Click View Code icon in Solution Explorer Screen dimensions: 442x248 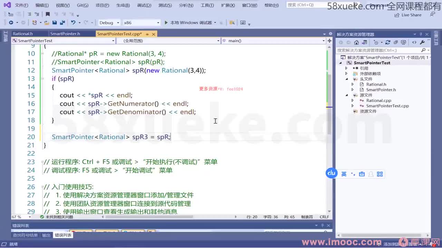click(414, 42)
